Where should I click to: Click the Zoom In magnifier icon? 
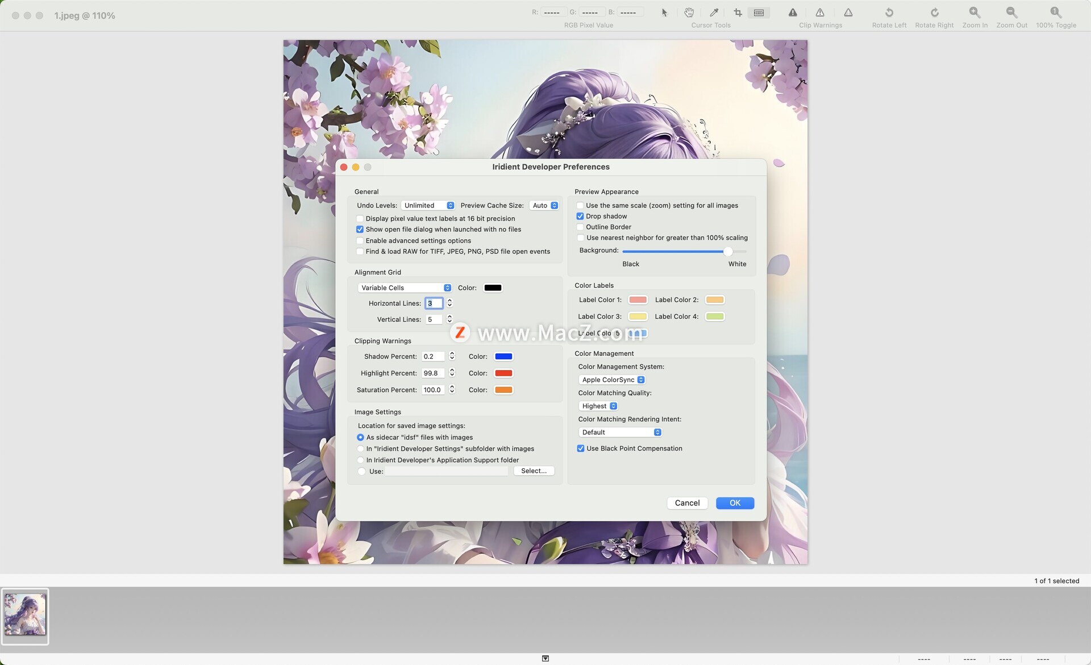point(975,13)
